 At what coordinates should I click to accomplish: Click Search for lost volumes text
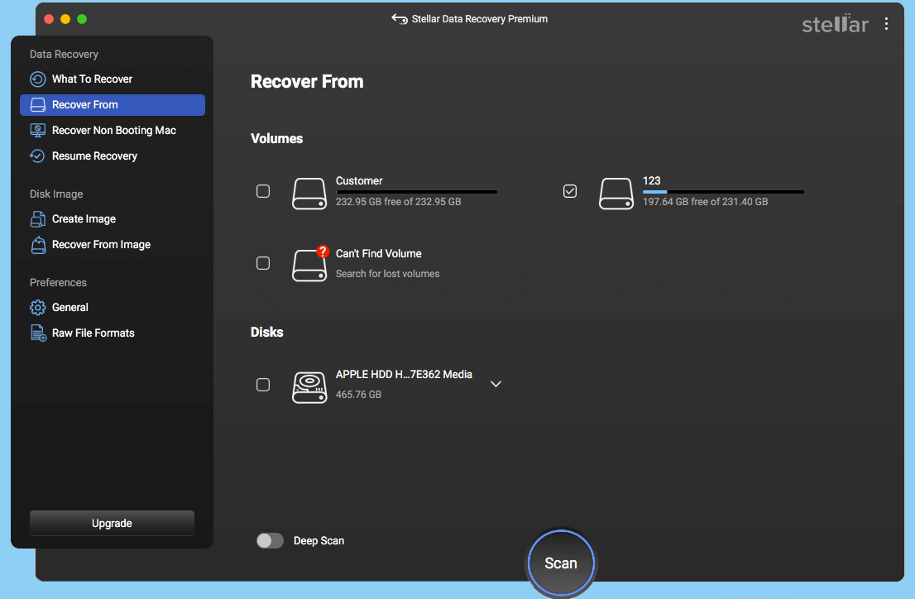387,274
